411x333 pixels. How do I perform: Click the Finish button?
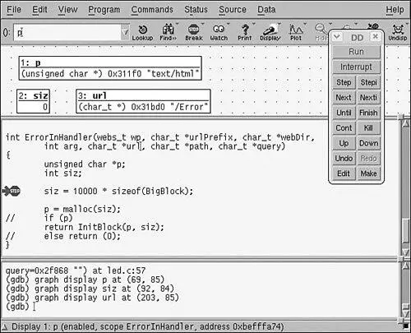(x=368, y=113)
